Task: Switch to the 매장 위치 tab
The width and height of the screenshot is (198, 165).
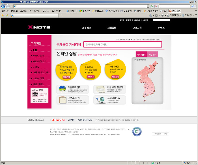Action: pos(152,55)
